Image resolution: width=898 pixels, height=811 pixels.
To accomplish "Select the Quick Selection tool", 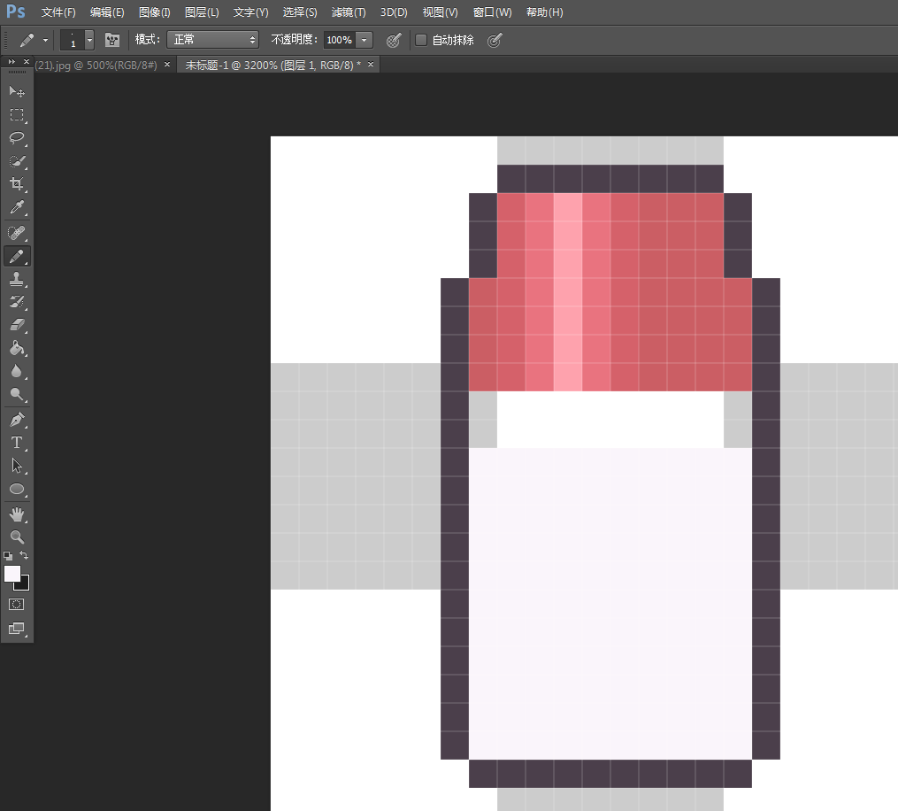I will 17,161.
